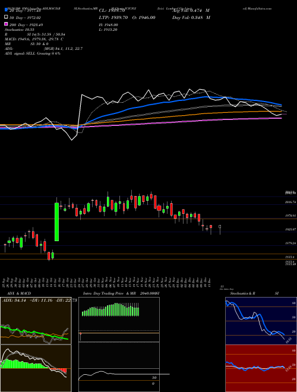Open the intraday green volume bars chart
This screenshot has height=392, width=297.
(110, 309)
